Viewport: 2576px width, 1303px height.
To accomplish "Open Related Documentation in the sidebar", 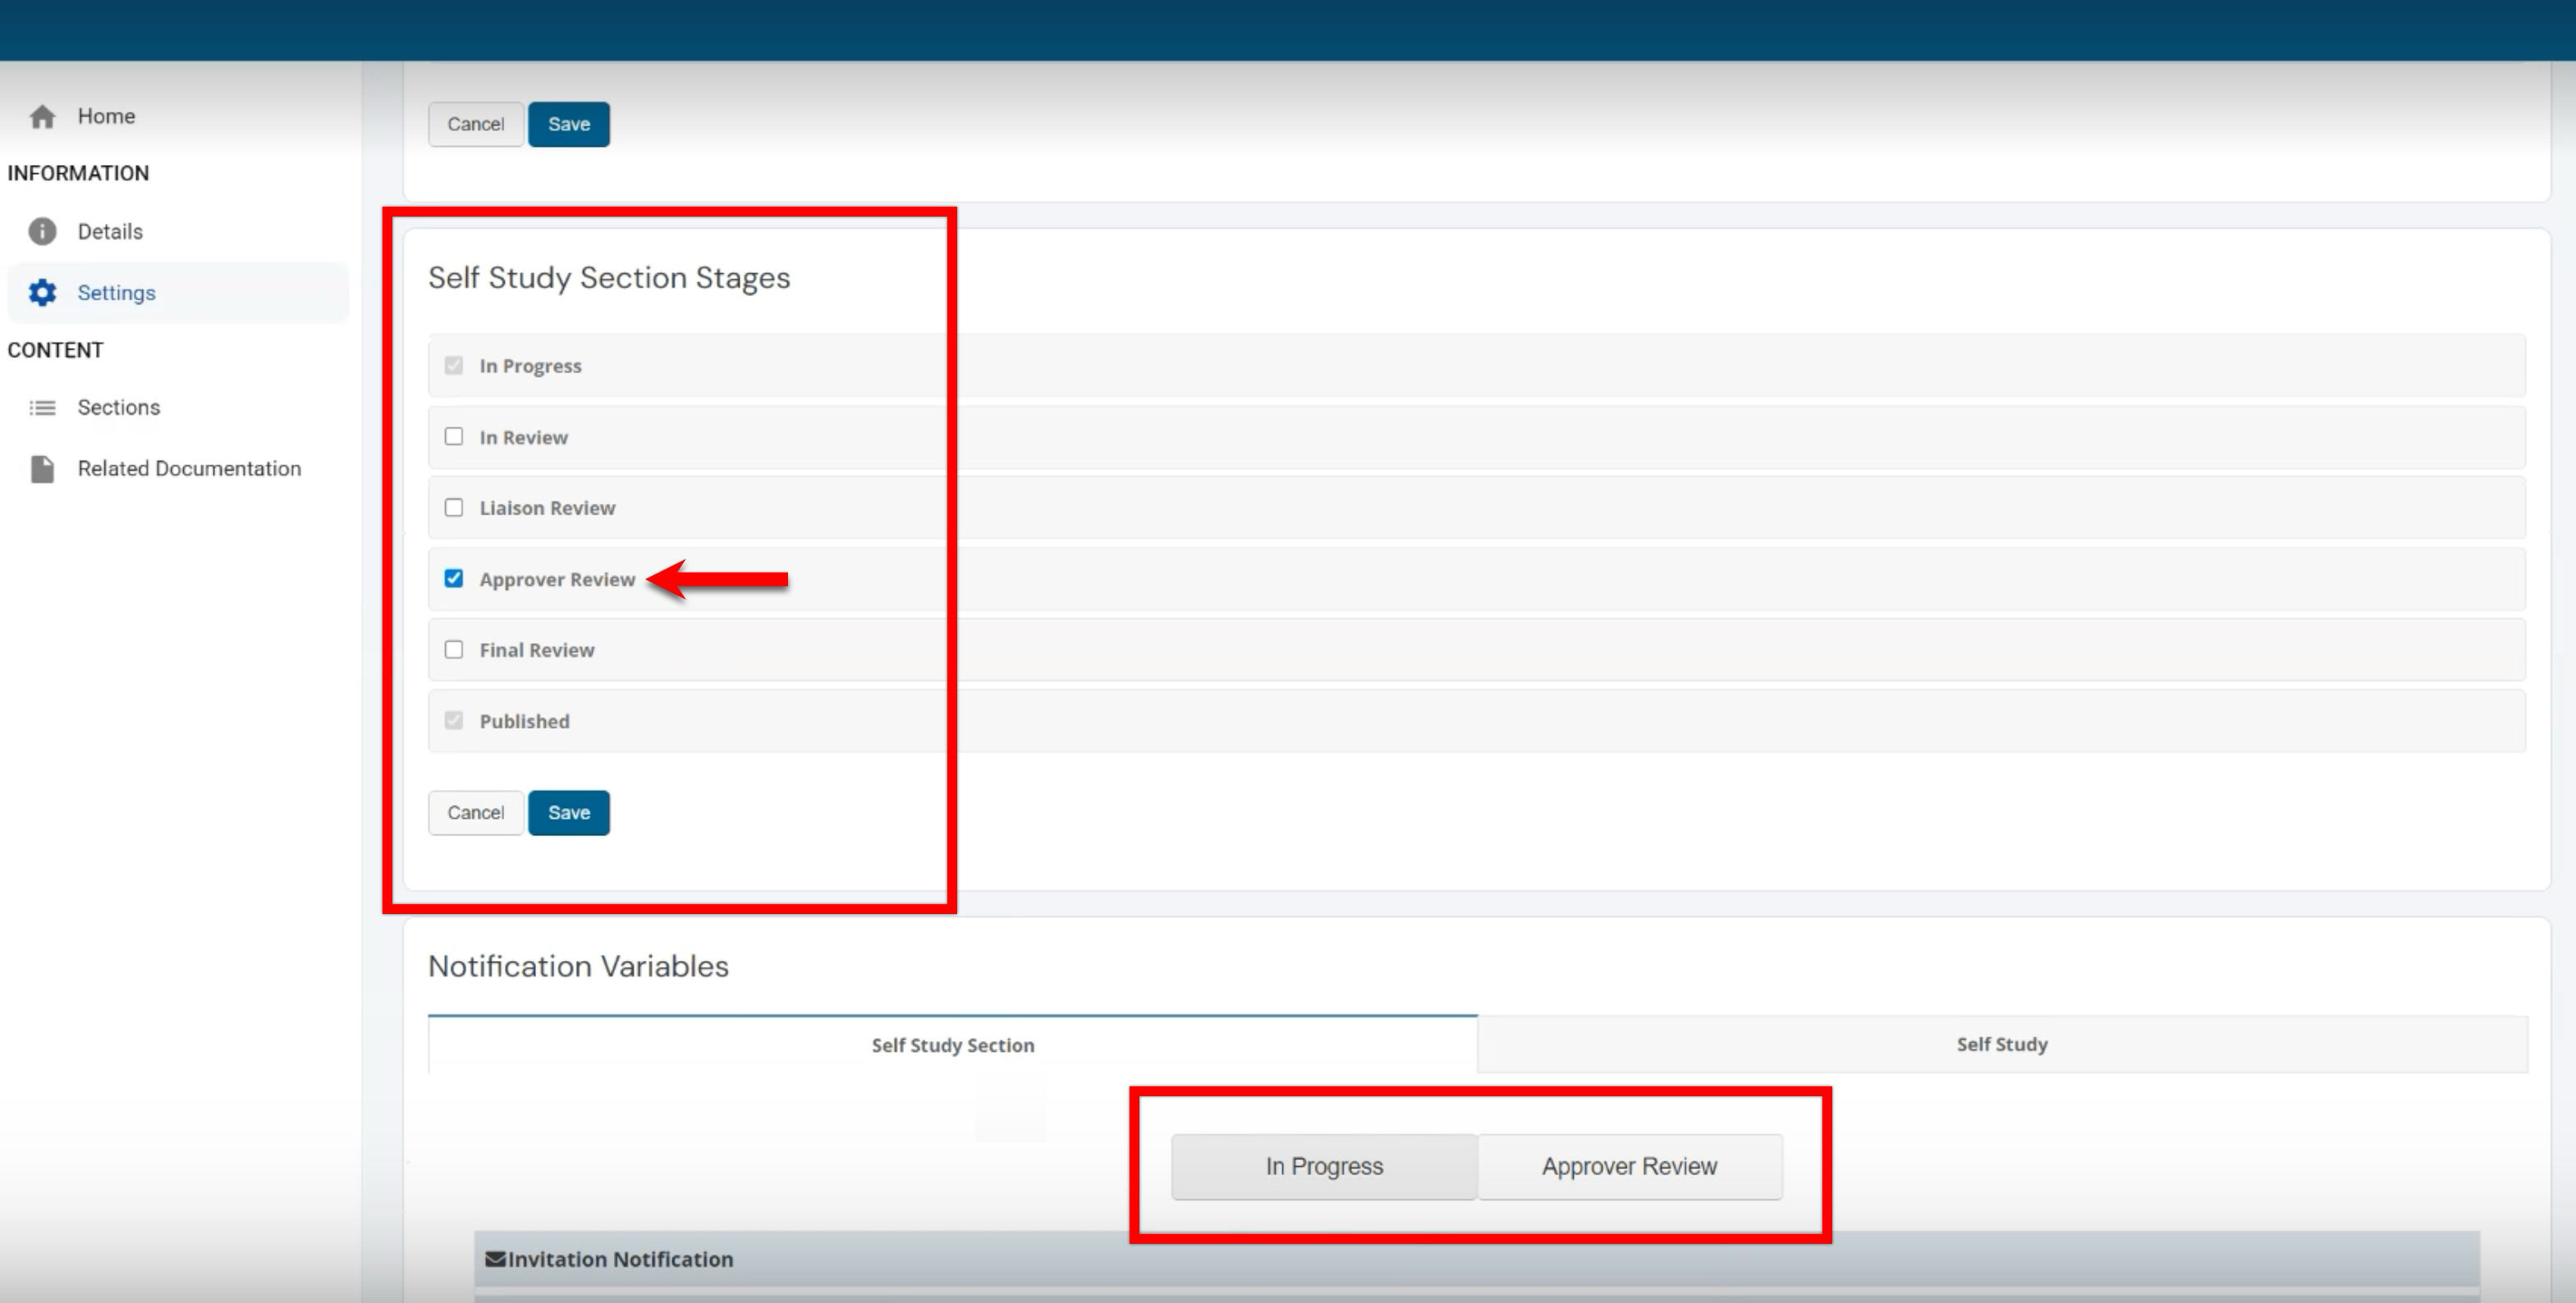I will coord(189,469).
